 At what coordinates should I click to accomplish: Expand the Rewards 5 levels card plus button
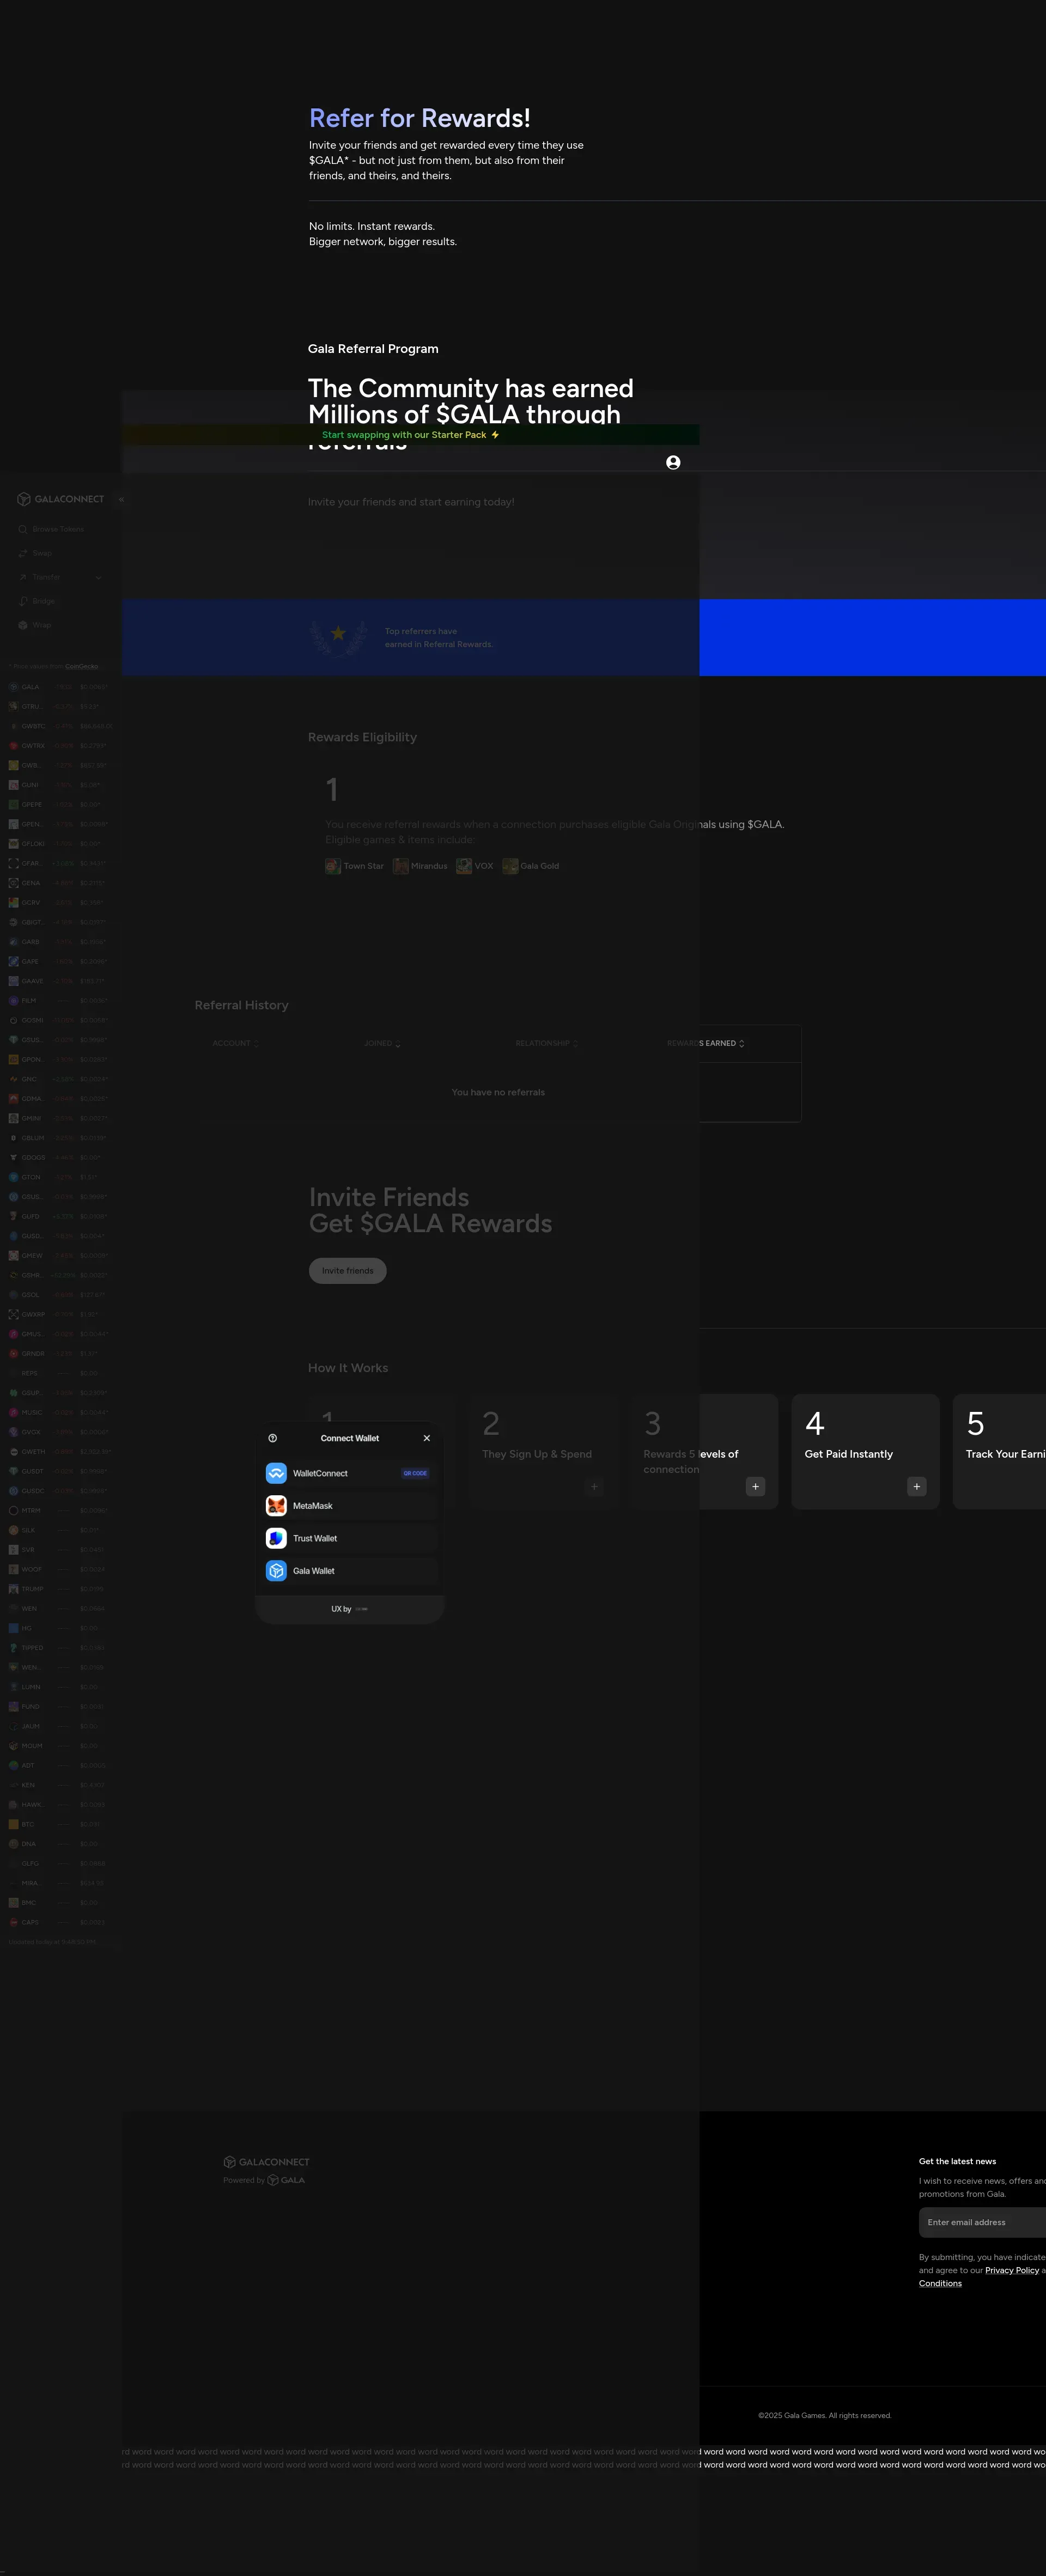pyautogui.click(x=755, y=1486)
